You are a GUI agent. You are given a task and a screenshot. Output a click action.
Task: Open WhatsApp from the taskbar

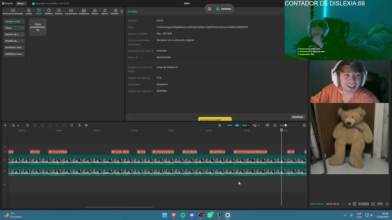tap(210, 215)
